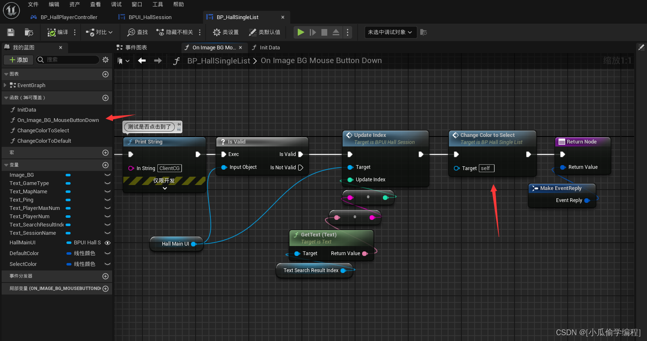
Task: Save the blueprint with the floppy disk icon
Action: point(11,32)
